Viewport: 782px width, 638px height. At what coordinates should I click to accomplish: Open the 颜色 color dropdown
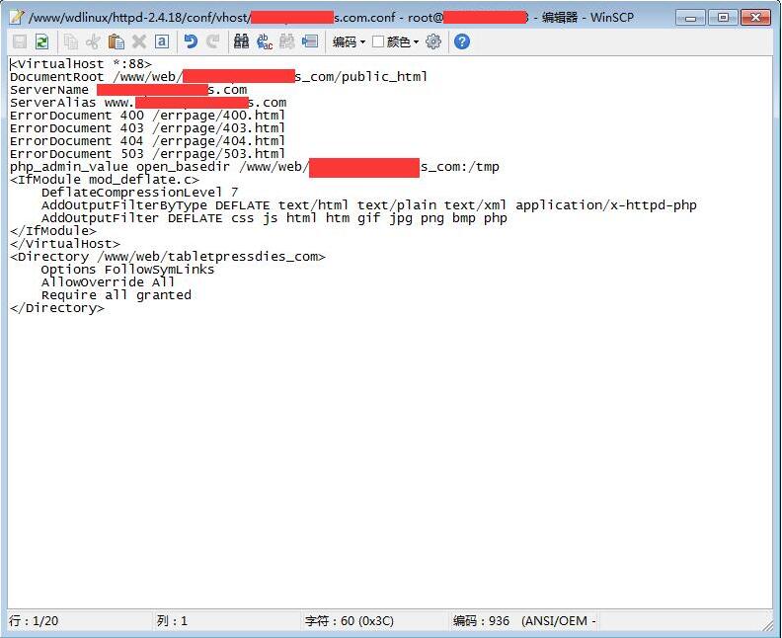coord(403,41)
